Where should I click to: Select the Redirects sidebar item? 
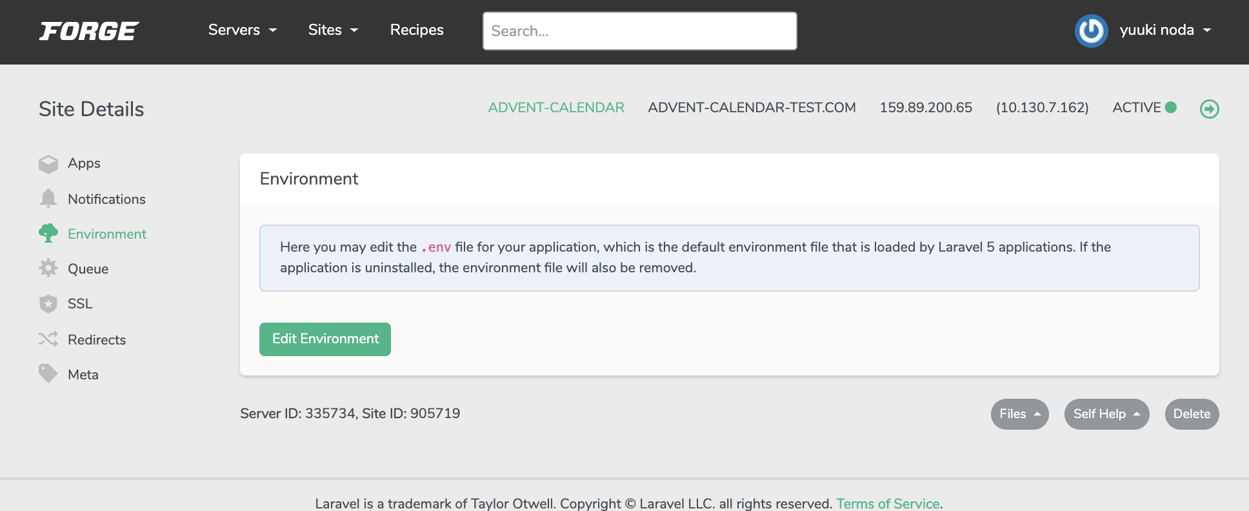(97, 339)
